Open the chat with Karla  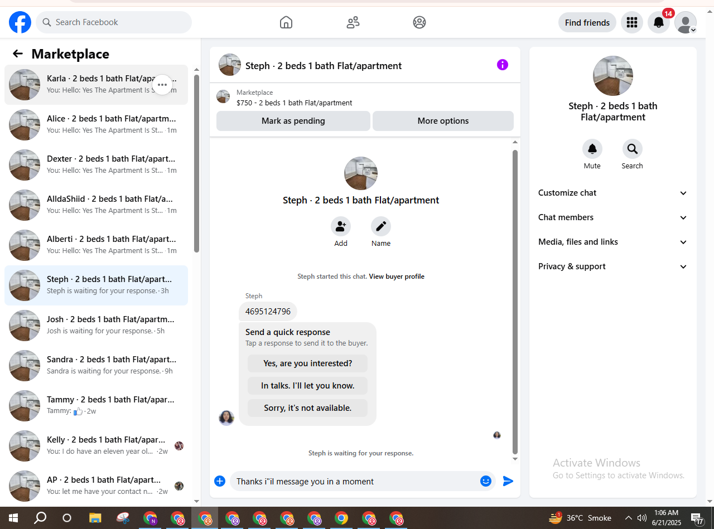click(x=96, y=85)
